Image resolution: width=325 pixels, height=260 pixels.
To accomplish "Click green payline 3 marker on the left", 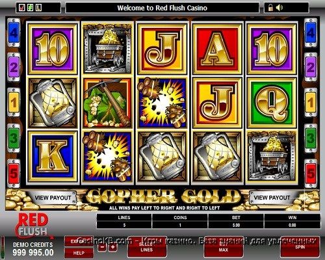I will 14,138.
